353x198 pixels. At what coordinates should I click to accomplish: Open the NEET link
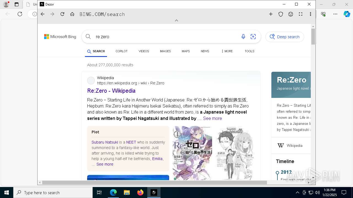(x=131, y=142)
